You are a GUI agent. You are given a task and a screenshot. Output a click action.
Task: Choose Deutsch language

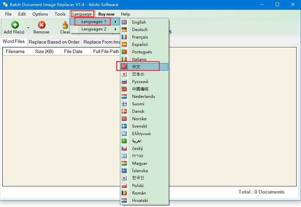[x=144, y=29]
